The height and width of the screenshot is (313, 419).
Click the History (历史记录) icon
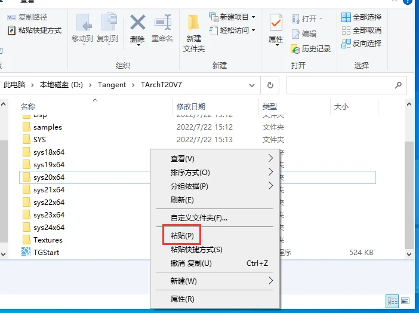pyautogui.click(x=295, y=49)
